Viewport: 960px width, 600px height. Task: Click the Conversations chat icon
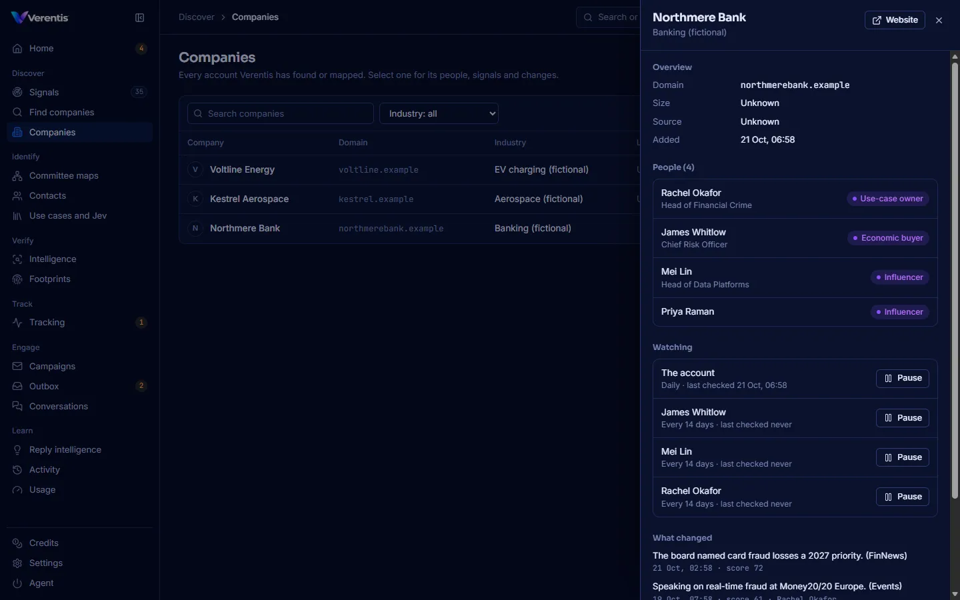point(17,407)
